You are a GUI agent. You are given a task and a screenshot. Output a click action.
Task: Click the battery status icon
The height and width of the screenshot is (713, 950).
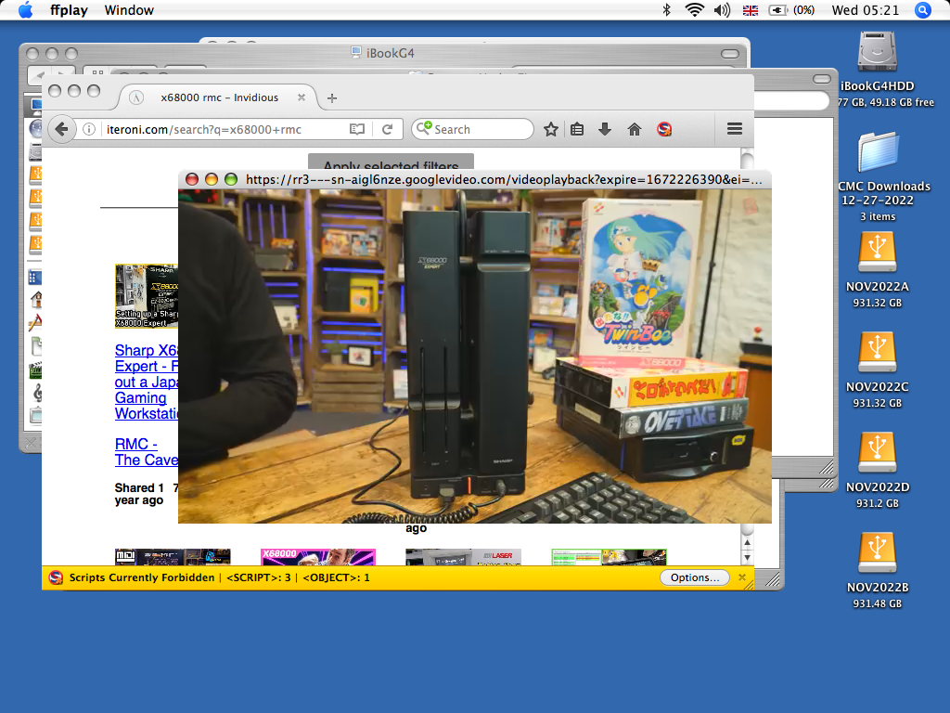coord(778,10)
